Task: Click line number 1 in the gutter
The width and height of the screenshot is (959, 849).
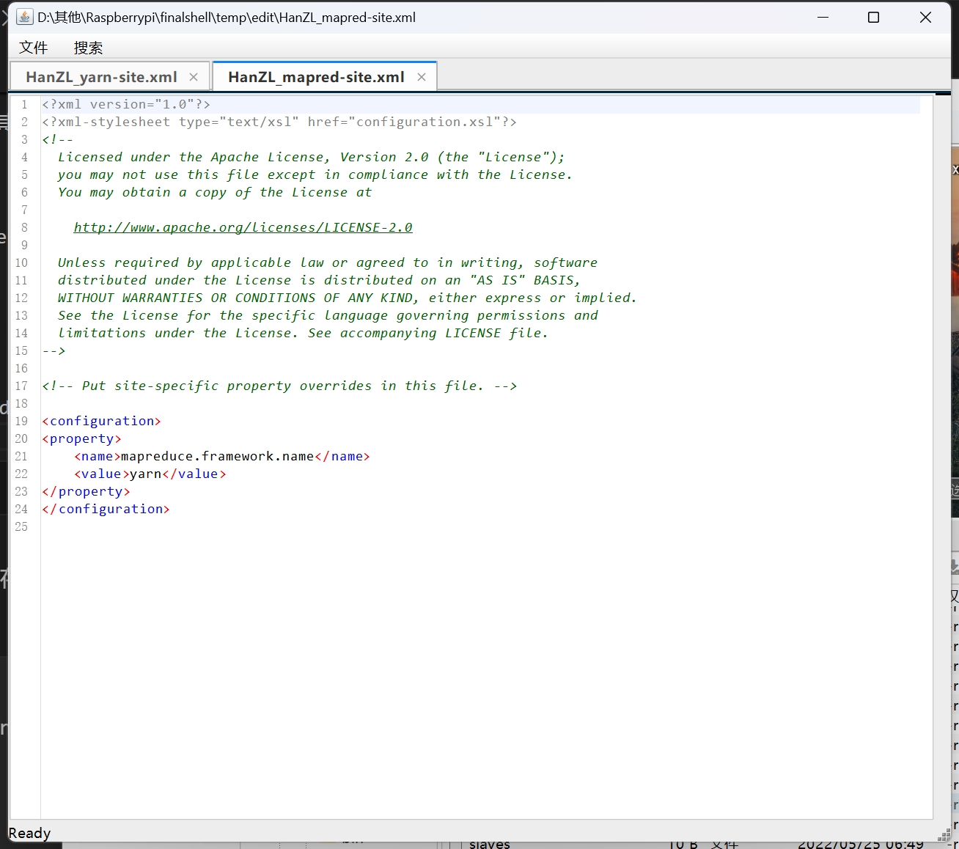Action: tap(24, 104)
